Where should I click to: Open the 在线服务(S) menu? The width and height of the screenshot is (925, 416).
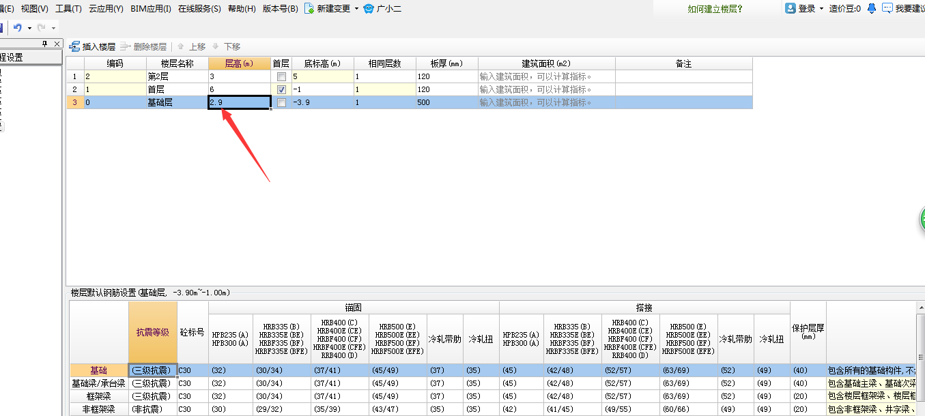(199, 9)
